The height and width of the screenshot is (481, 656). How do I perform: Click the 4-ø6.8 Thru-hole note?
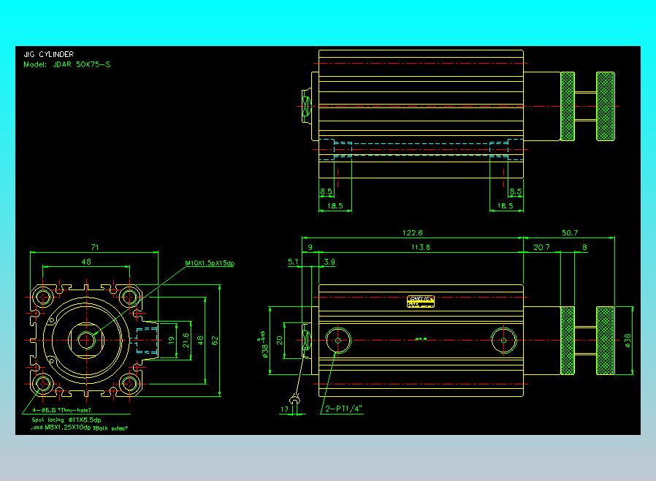(61, 410)
